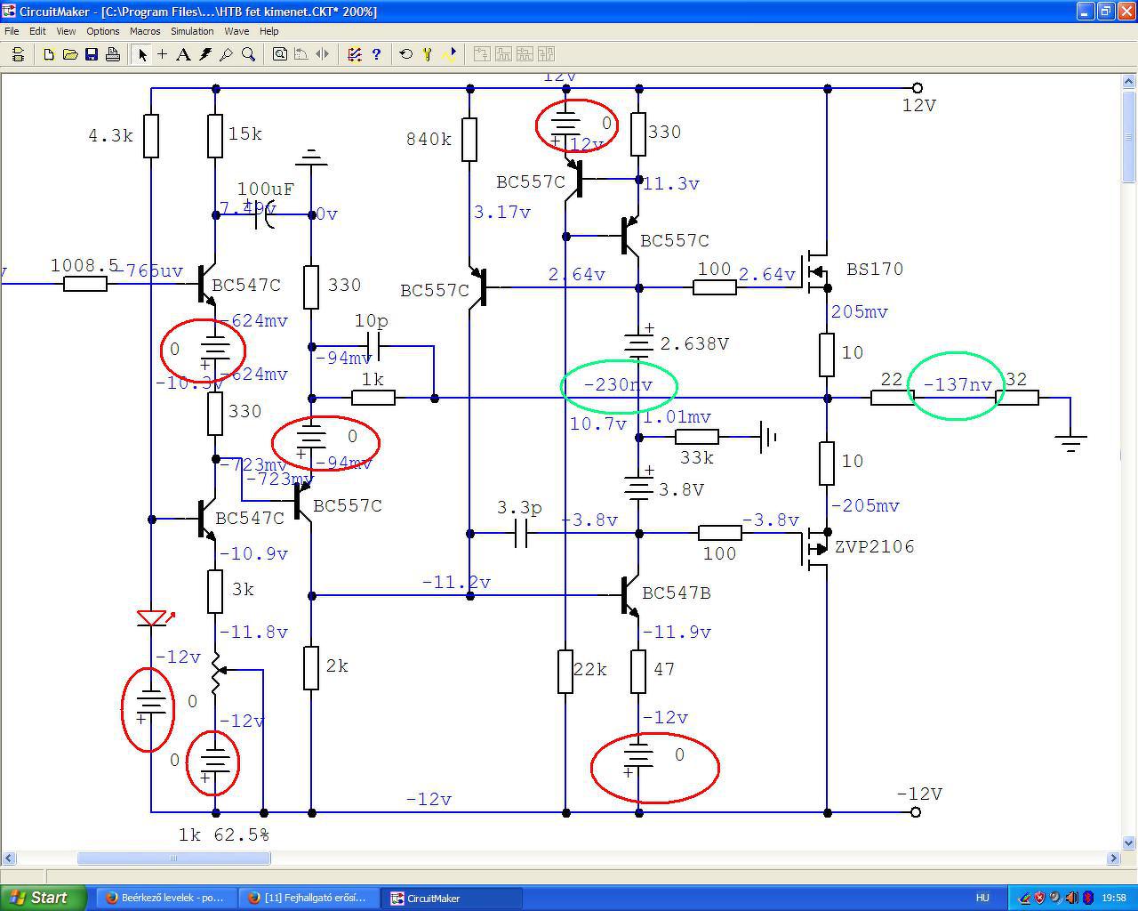Select the text label tool
The width and height of the screenshot is (1138, 911).
point(183,54)
